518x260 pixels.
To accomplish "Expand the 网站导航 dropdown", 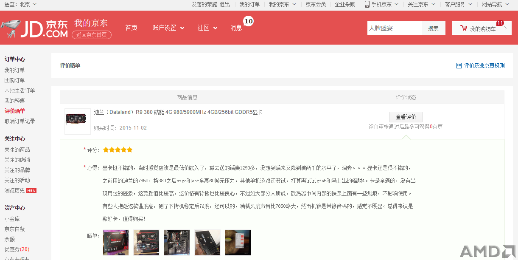I will click(x=495, y=4).
